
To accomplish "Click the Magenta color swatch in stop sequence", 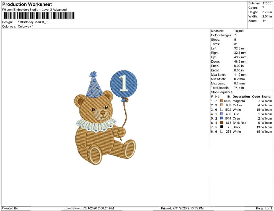I will (222, 101).
